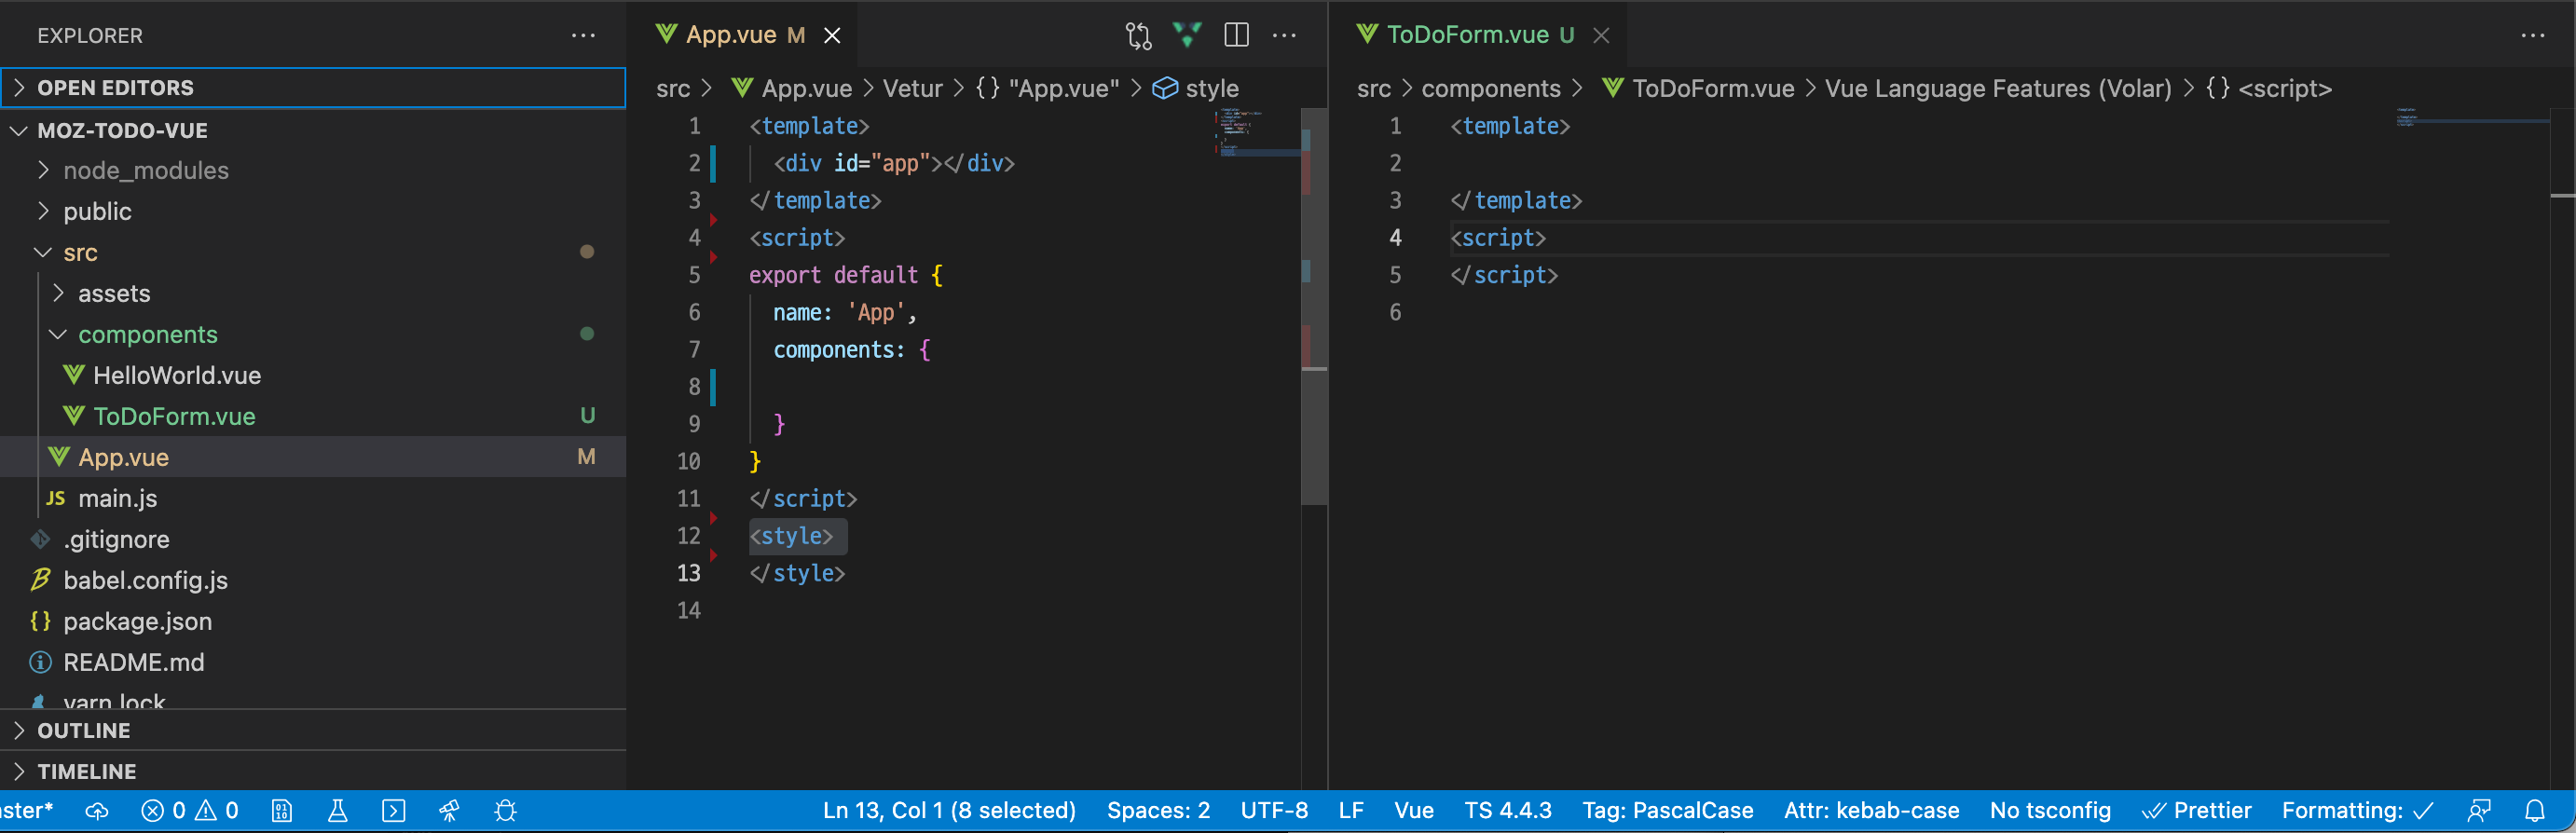Switch to the App.vue editor tab
This screenshot has width=2576, height=833.
(744, 35)
